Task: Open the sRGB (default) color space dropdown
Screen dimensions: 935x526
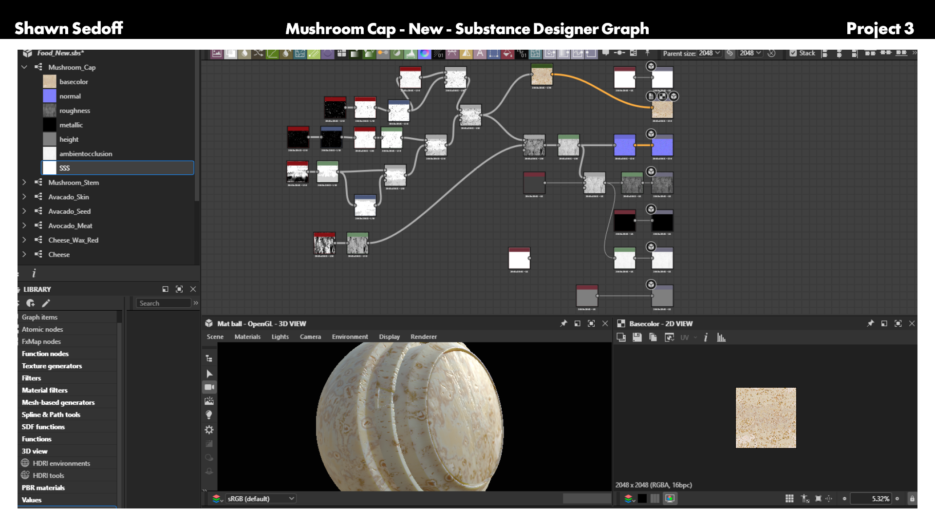Action: 260,498
